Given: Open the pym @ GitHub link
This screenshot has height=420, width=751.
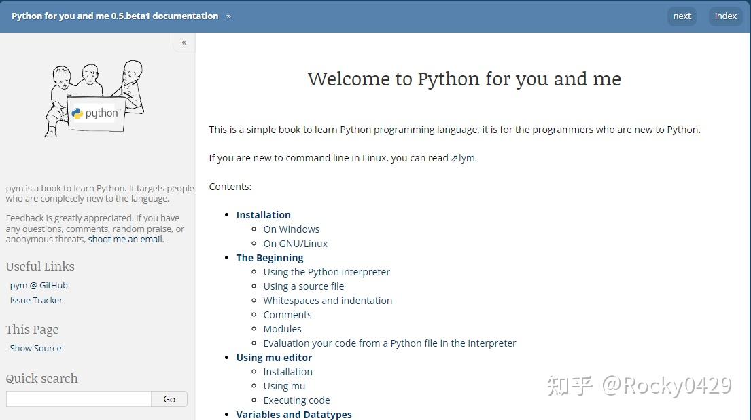Looking at the screenshot, I should 39,285.
